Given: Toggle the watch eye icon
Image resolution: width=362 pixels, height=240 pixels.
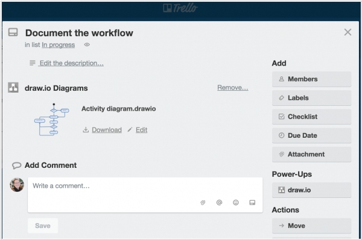Looking at the screenshot, I should [87, 45].
